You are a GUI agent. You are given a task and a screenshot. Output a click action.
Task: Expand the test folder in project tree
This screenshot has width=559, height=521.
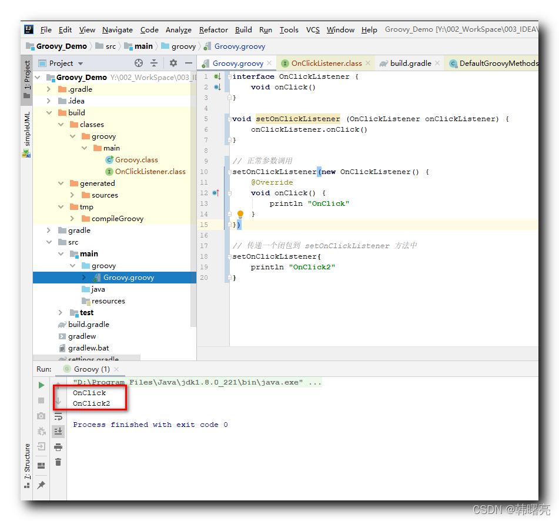pos(61,313)
